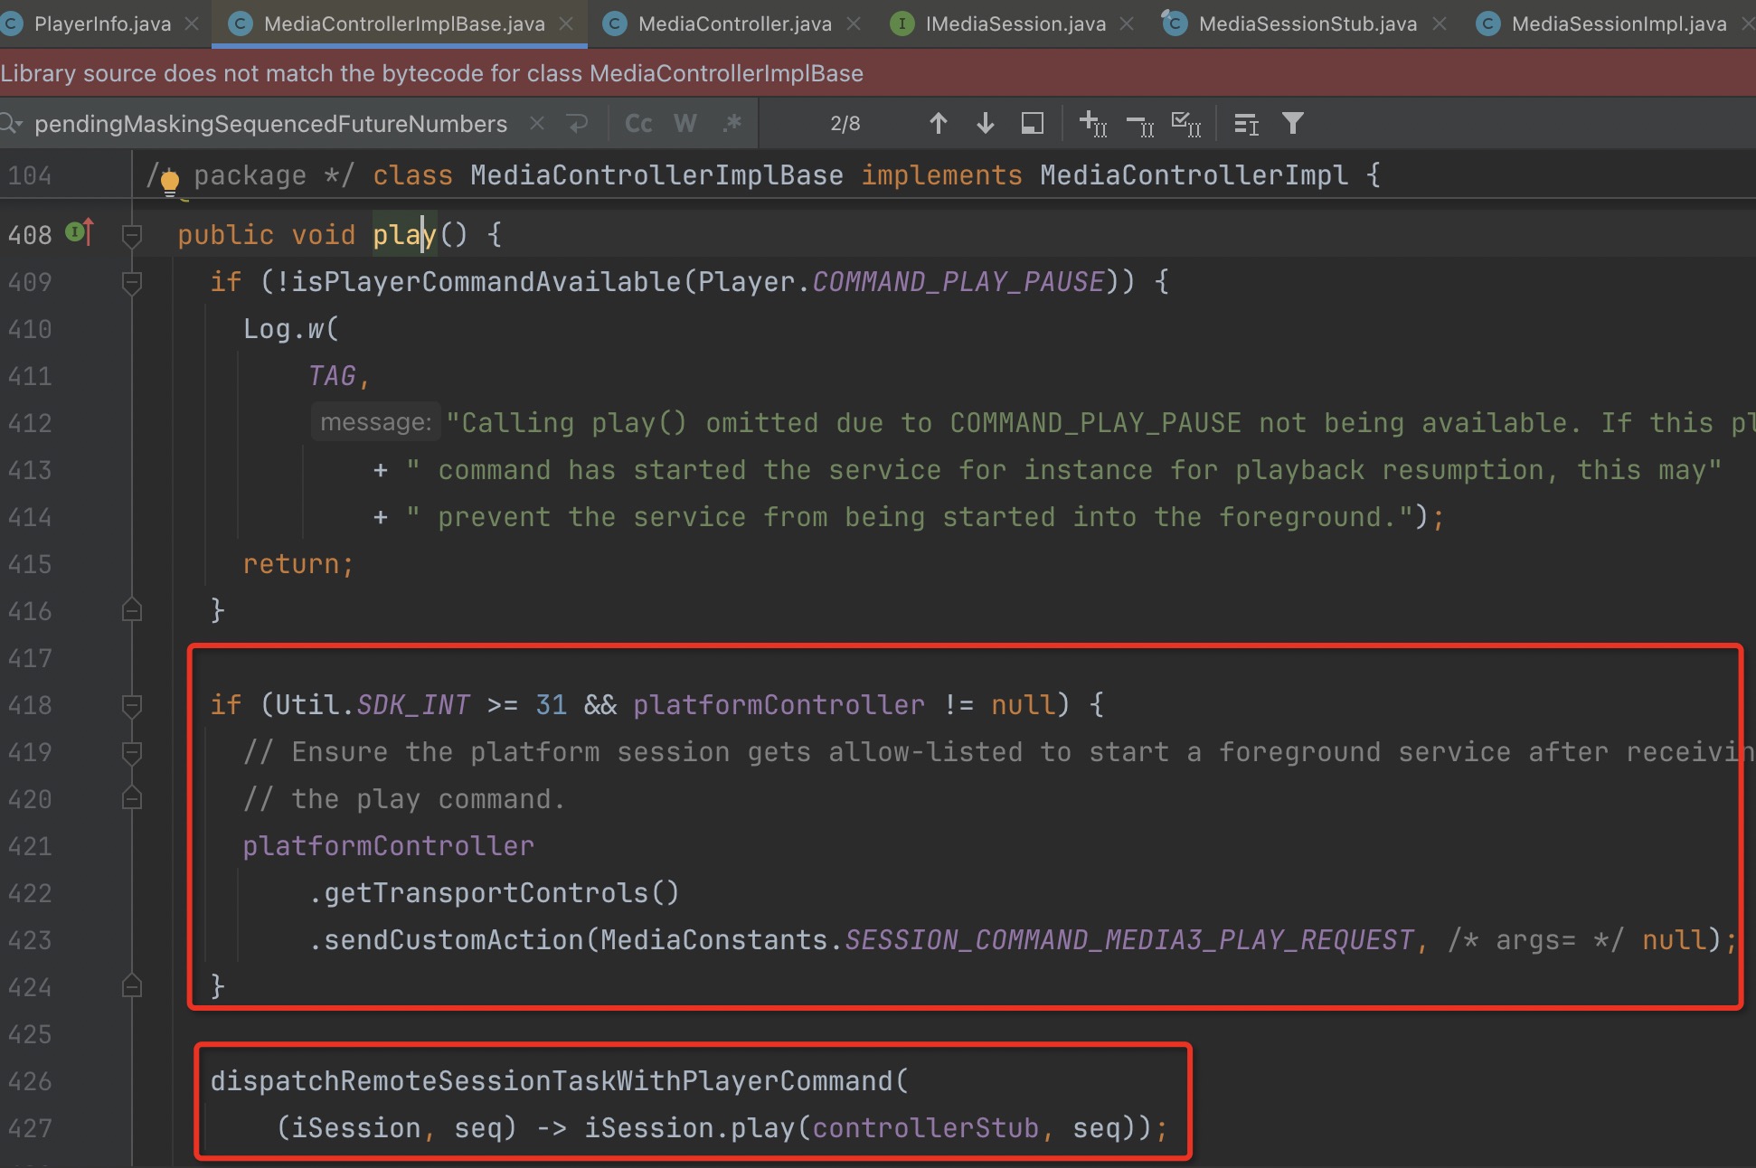Screen dimensions: 1756x1168
Task: Clear the search field text
Action: pyautogui.click(x=536, y=123)
